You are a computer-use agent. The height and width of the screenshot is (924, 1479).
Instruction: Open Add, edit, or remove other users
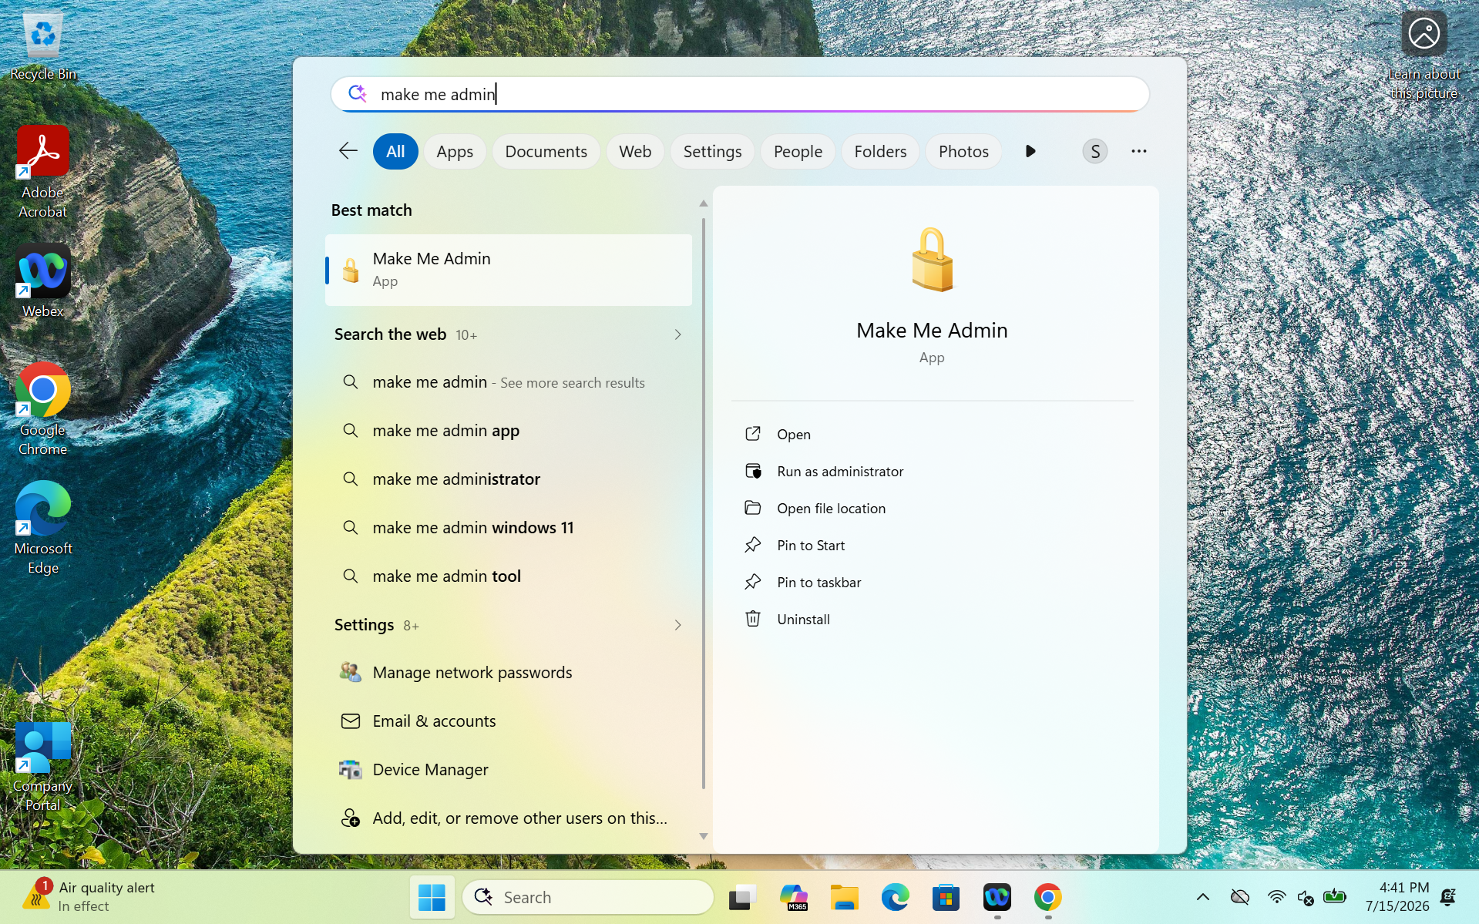point(509,818)
